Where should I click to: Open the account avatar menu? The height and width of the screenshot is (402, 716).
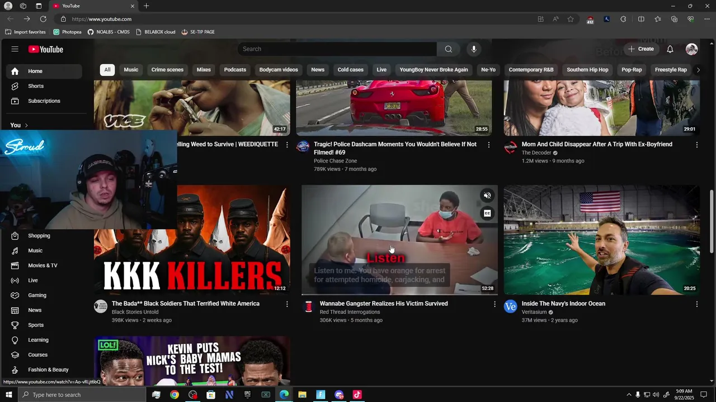point(691,49)
